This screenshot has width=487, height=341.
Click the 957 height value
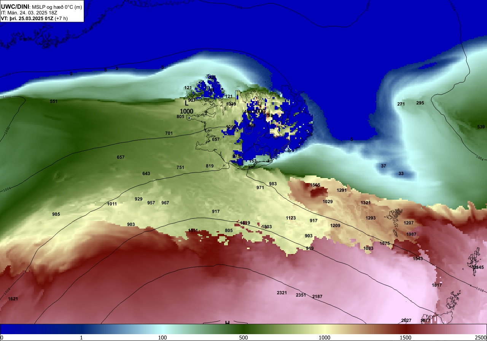pyautogui.click(x=151, y=203)
